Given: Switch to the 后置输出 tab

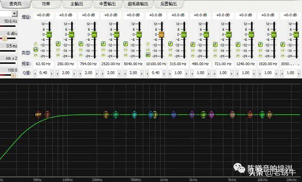Looking at the screenshot, I should pyautogui.click(x=168, y=4).
